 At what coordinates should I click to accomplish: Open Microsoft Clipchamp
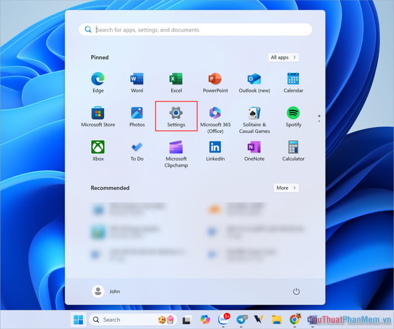[176, 153]
